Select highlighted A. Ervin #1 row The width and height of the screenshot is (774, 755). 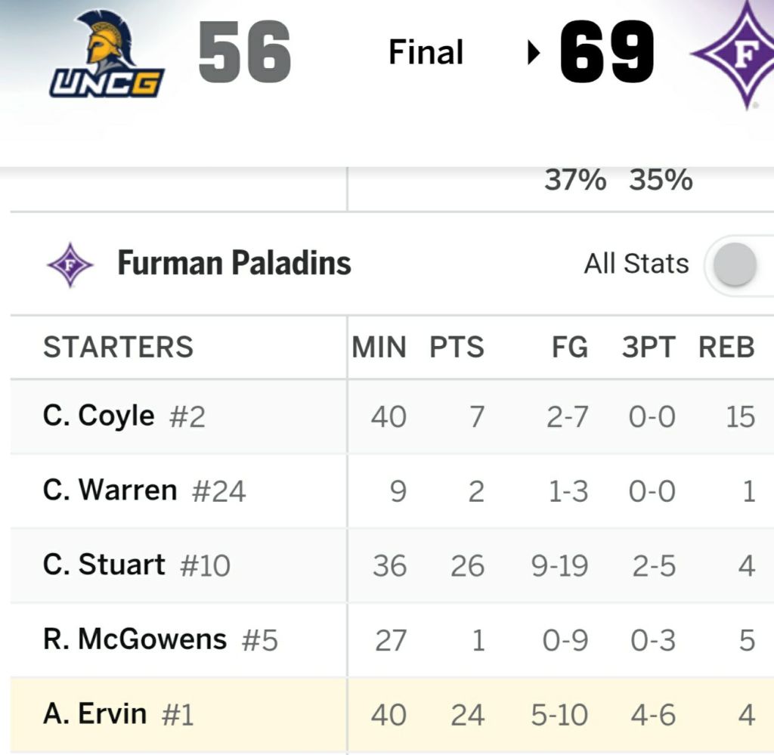(x=118, y=714)
